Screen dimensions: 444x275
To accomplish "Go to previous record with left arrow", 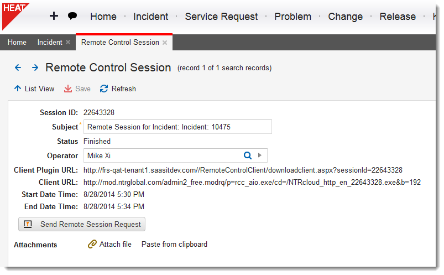I will coord(18,68).
